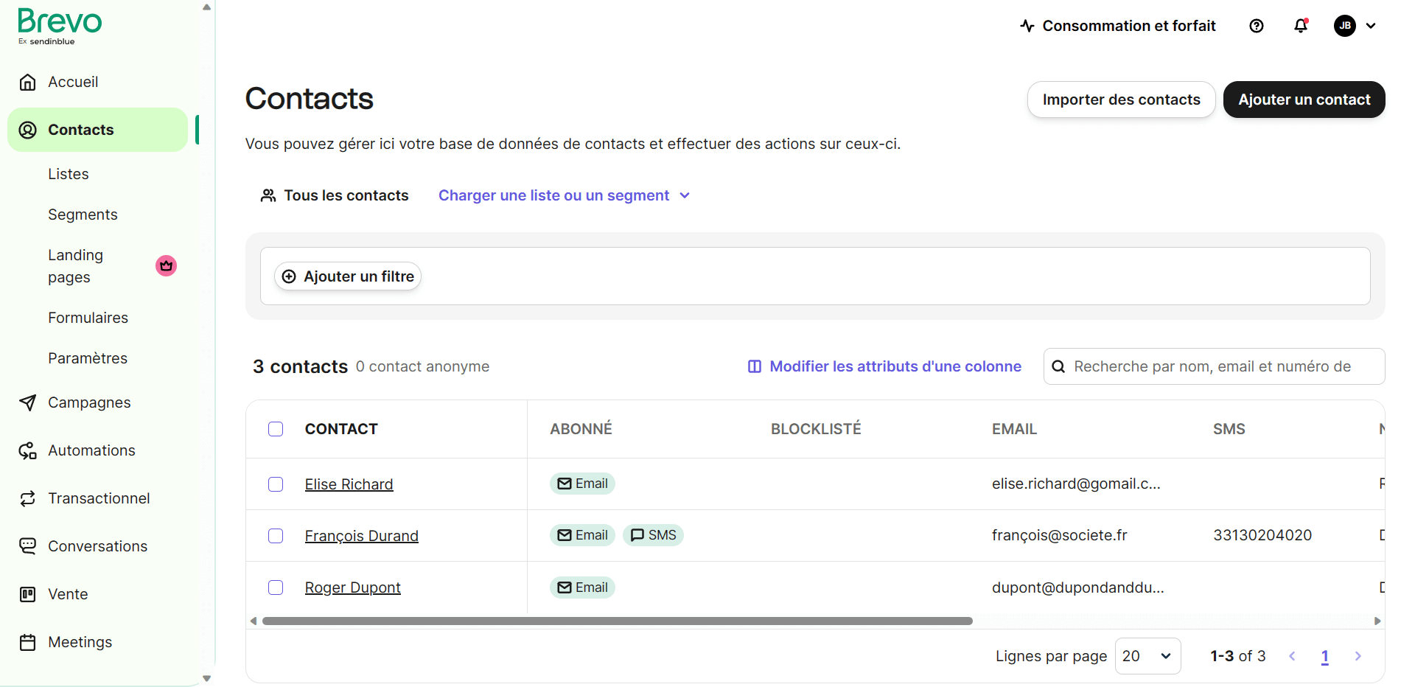Tick the checkbox for Elise Richard
Image resolution: width=1415 pixels, height=687 pixels.
276,484
